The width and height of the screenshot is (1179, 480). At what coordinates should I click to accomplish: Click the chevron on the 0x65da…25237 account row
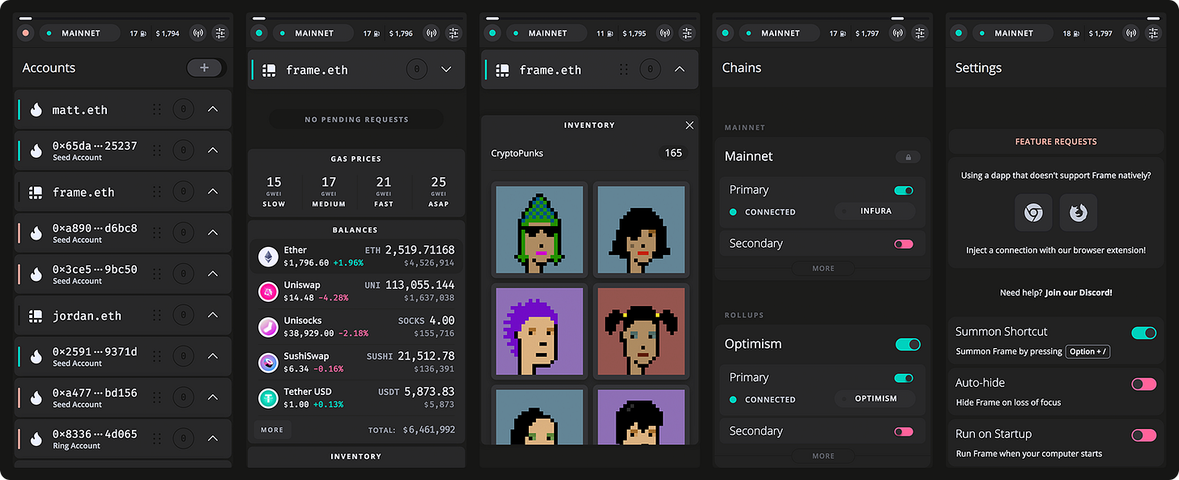pyautogui.click(x=213, y=150)
